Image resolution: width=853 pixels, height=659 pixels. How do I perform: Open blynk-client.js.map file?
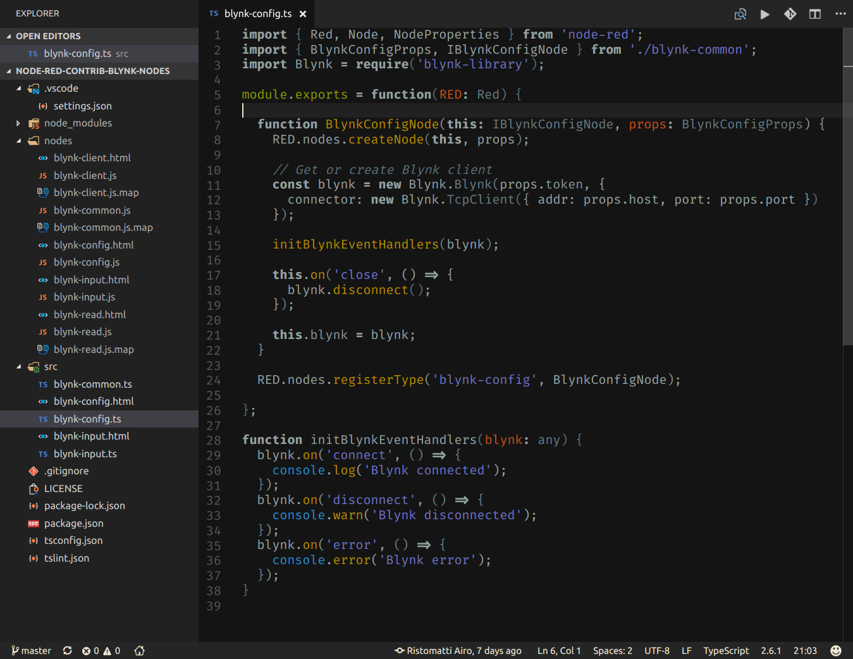(x=99, y=193)
